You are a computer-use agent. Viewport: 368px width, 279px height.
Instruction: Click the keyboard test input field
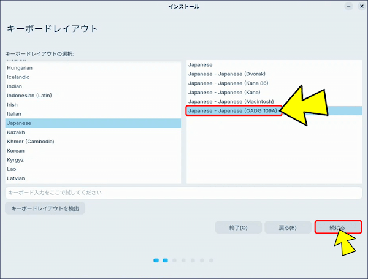[x=184, y=193]
